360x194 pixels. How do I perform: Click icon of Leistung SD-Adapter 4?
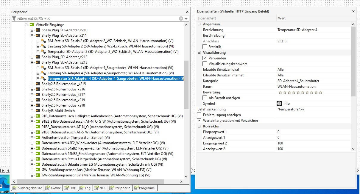43,73
